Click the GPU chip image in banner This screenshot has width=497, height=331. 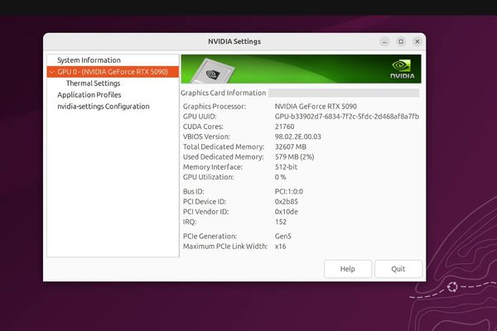(213, 71)
